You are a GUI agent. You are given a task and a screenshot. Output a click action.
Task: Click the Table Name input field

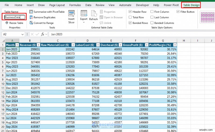[15, 17]
